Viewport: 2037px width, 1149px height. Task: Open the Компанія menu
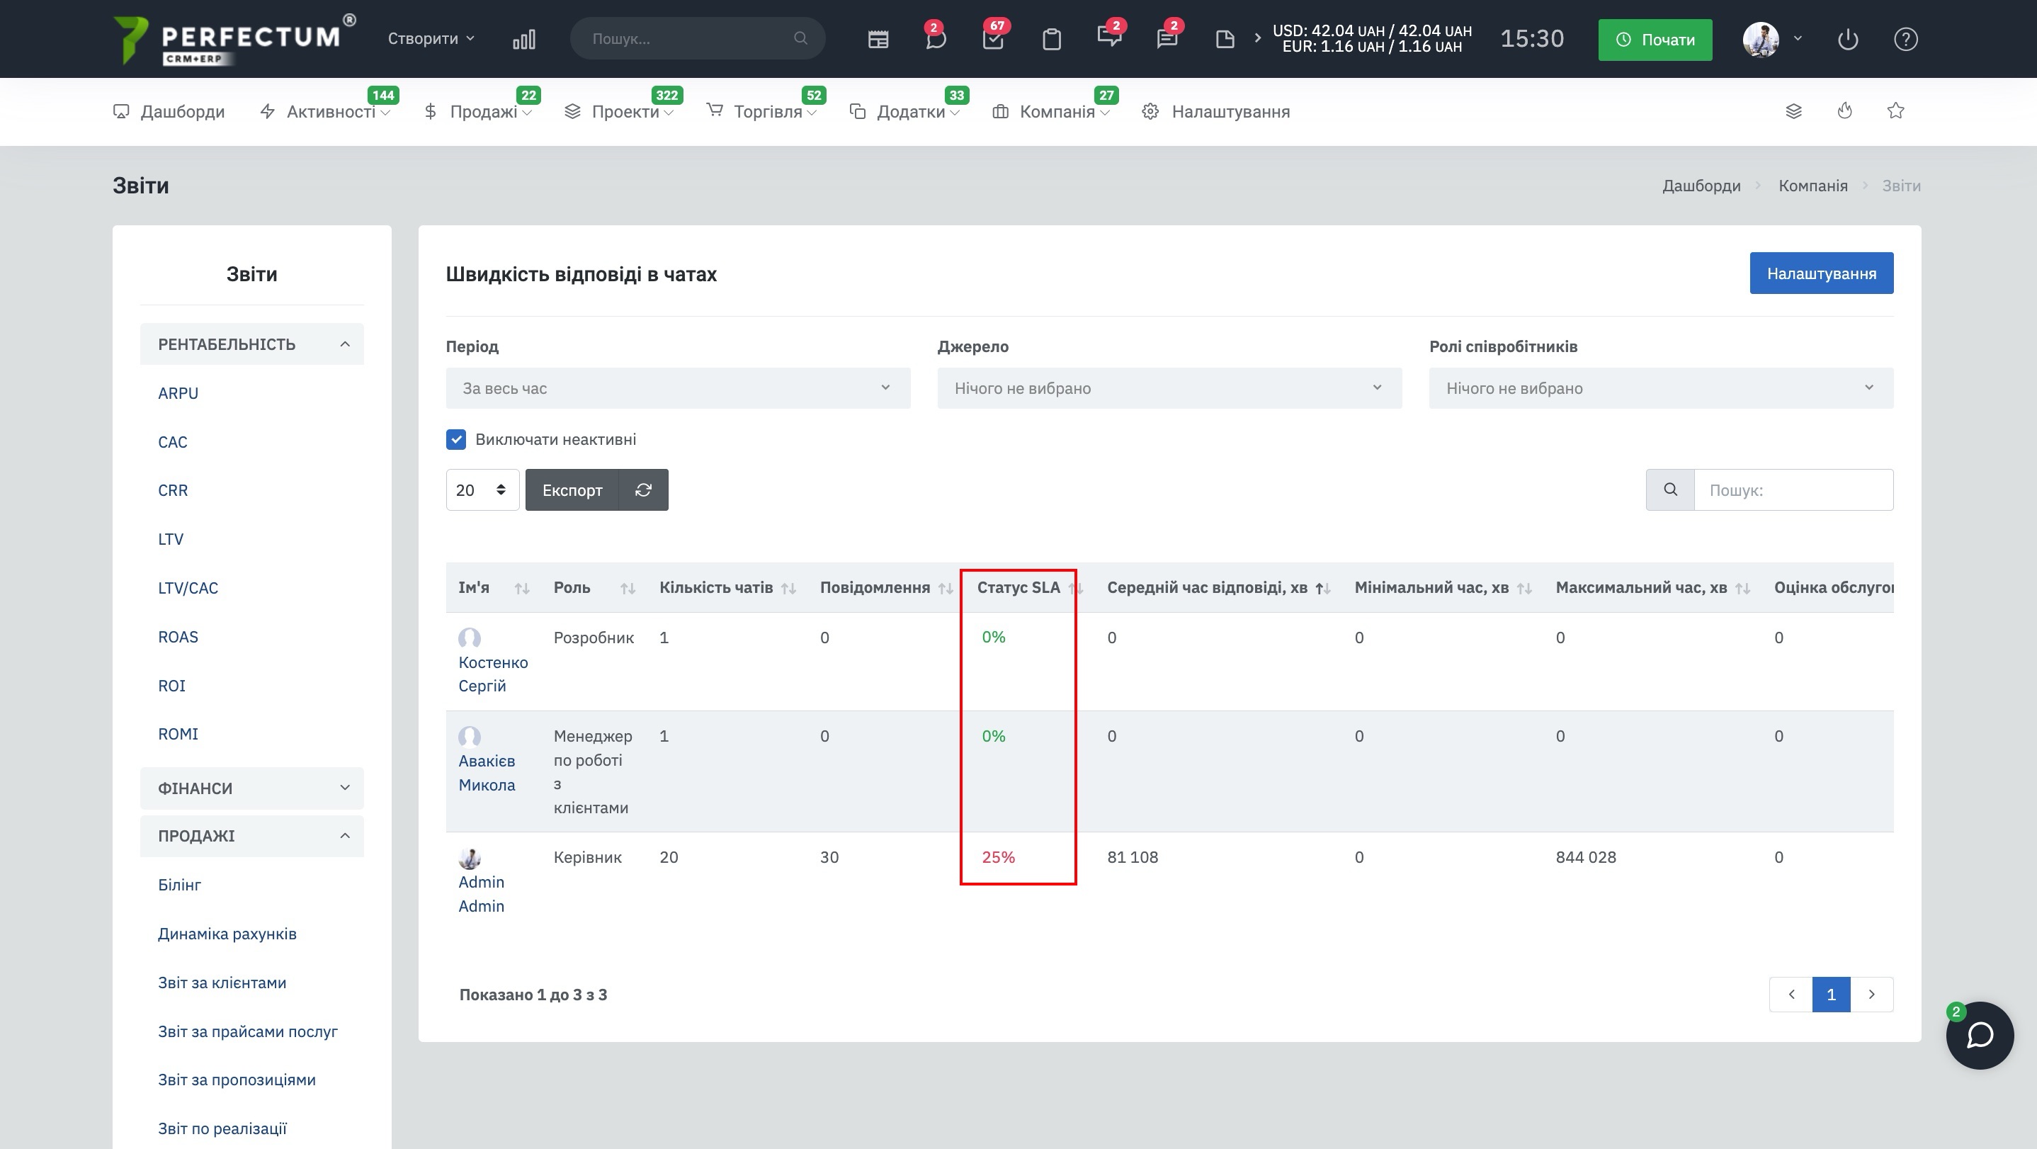point(1057,113)
